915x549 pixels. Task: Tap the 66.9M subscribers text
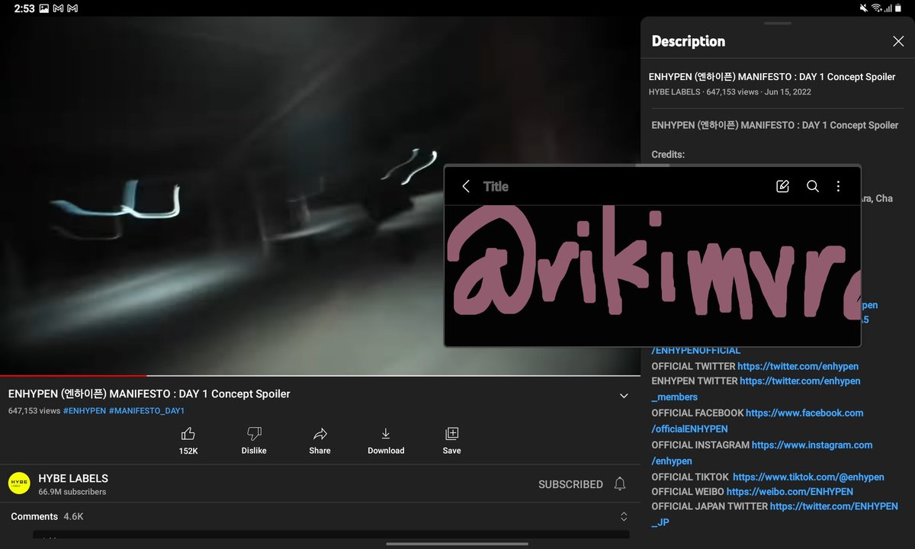tap(72, 493)
